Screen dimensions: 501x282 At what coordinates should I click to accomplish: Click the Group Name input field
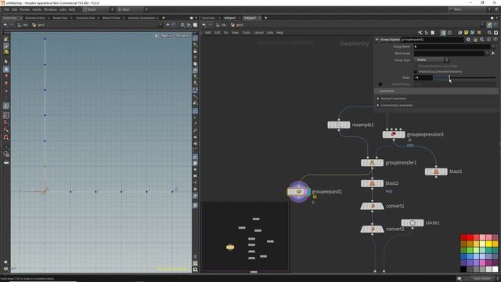(452, 47)
